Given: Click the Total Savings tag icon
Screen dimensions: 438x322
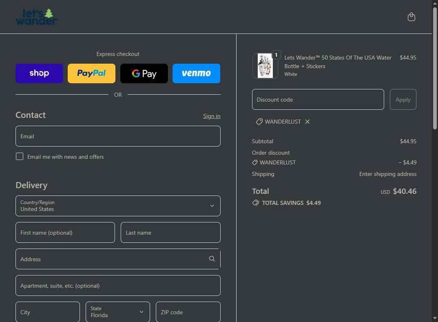Looking at the screenshot, I should pyautogui.click(x=256, y=203).
